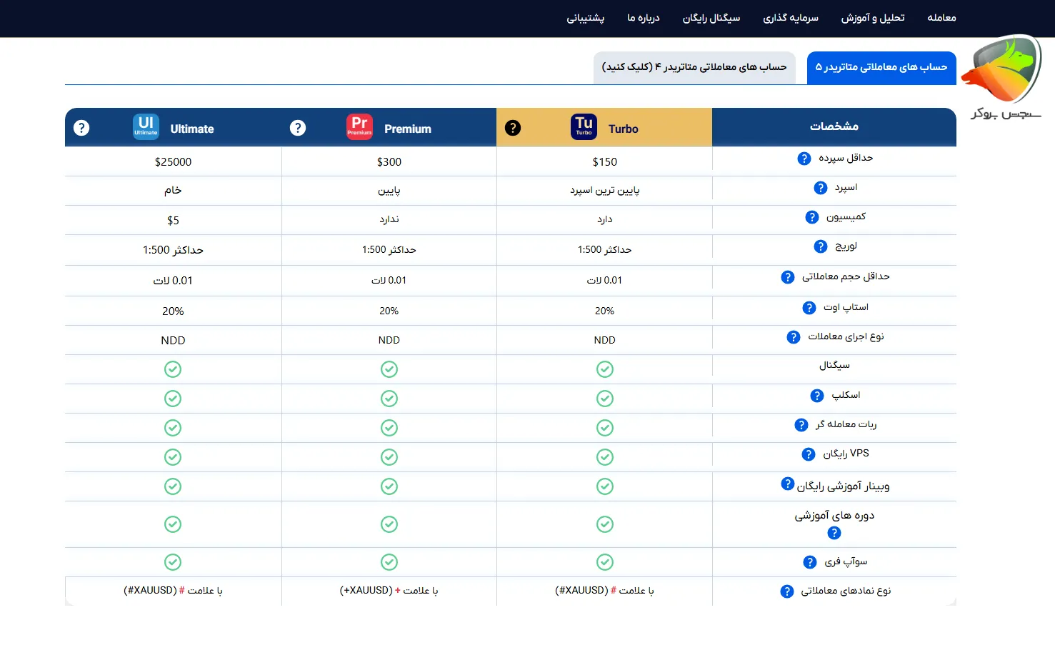Click the help icon in Ultimate header

[81, 128]
